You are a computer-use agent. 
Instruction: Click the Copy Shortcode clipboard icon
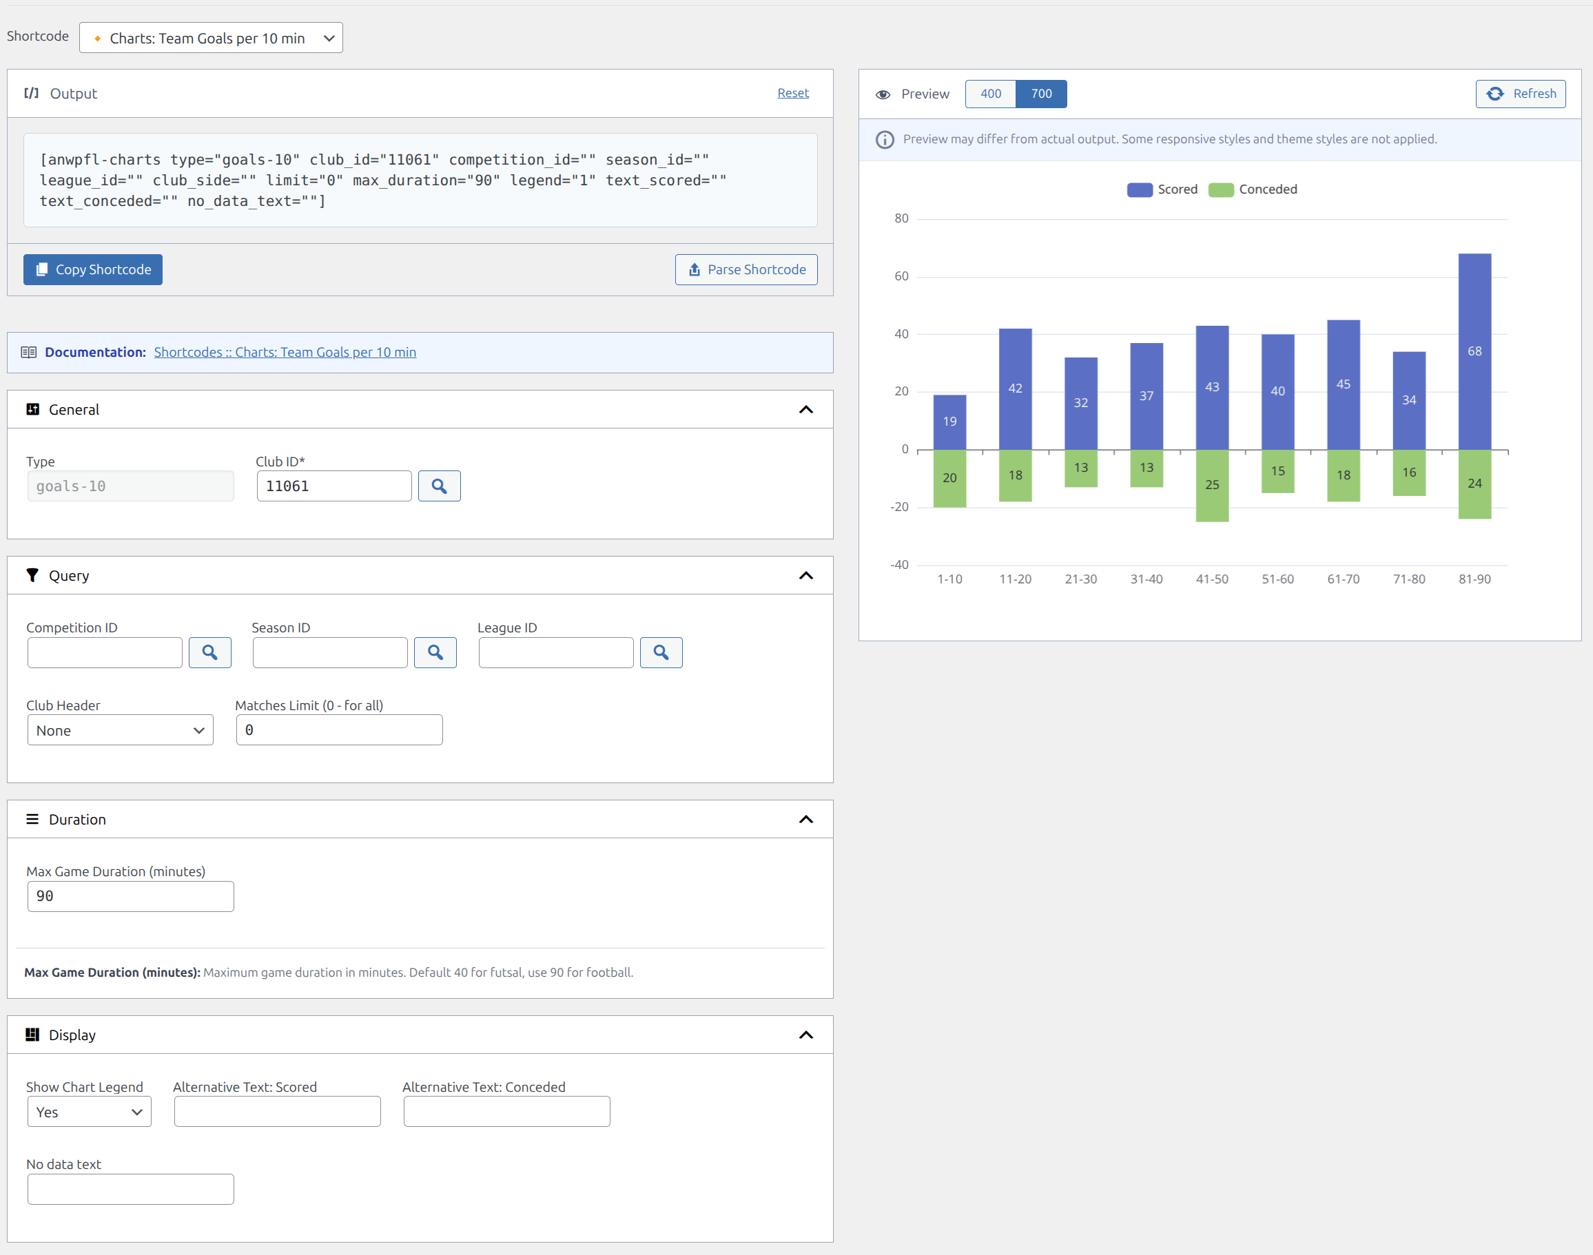click(x=42, y=269)
